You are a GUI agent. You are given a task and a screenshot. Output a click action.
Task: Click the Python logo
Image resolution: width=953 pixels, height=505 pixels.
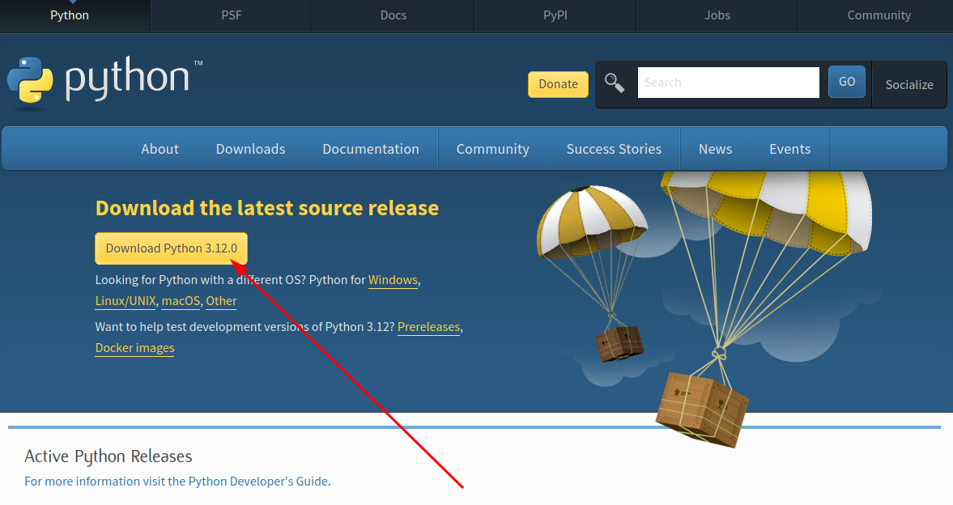pyautogui.click(x=31, y=80)
